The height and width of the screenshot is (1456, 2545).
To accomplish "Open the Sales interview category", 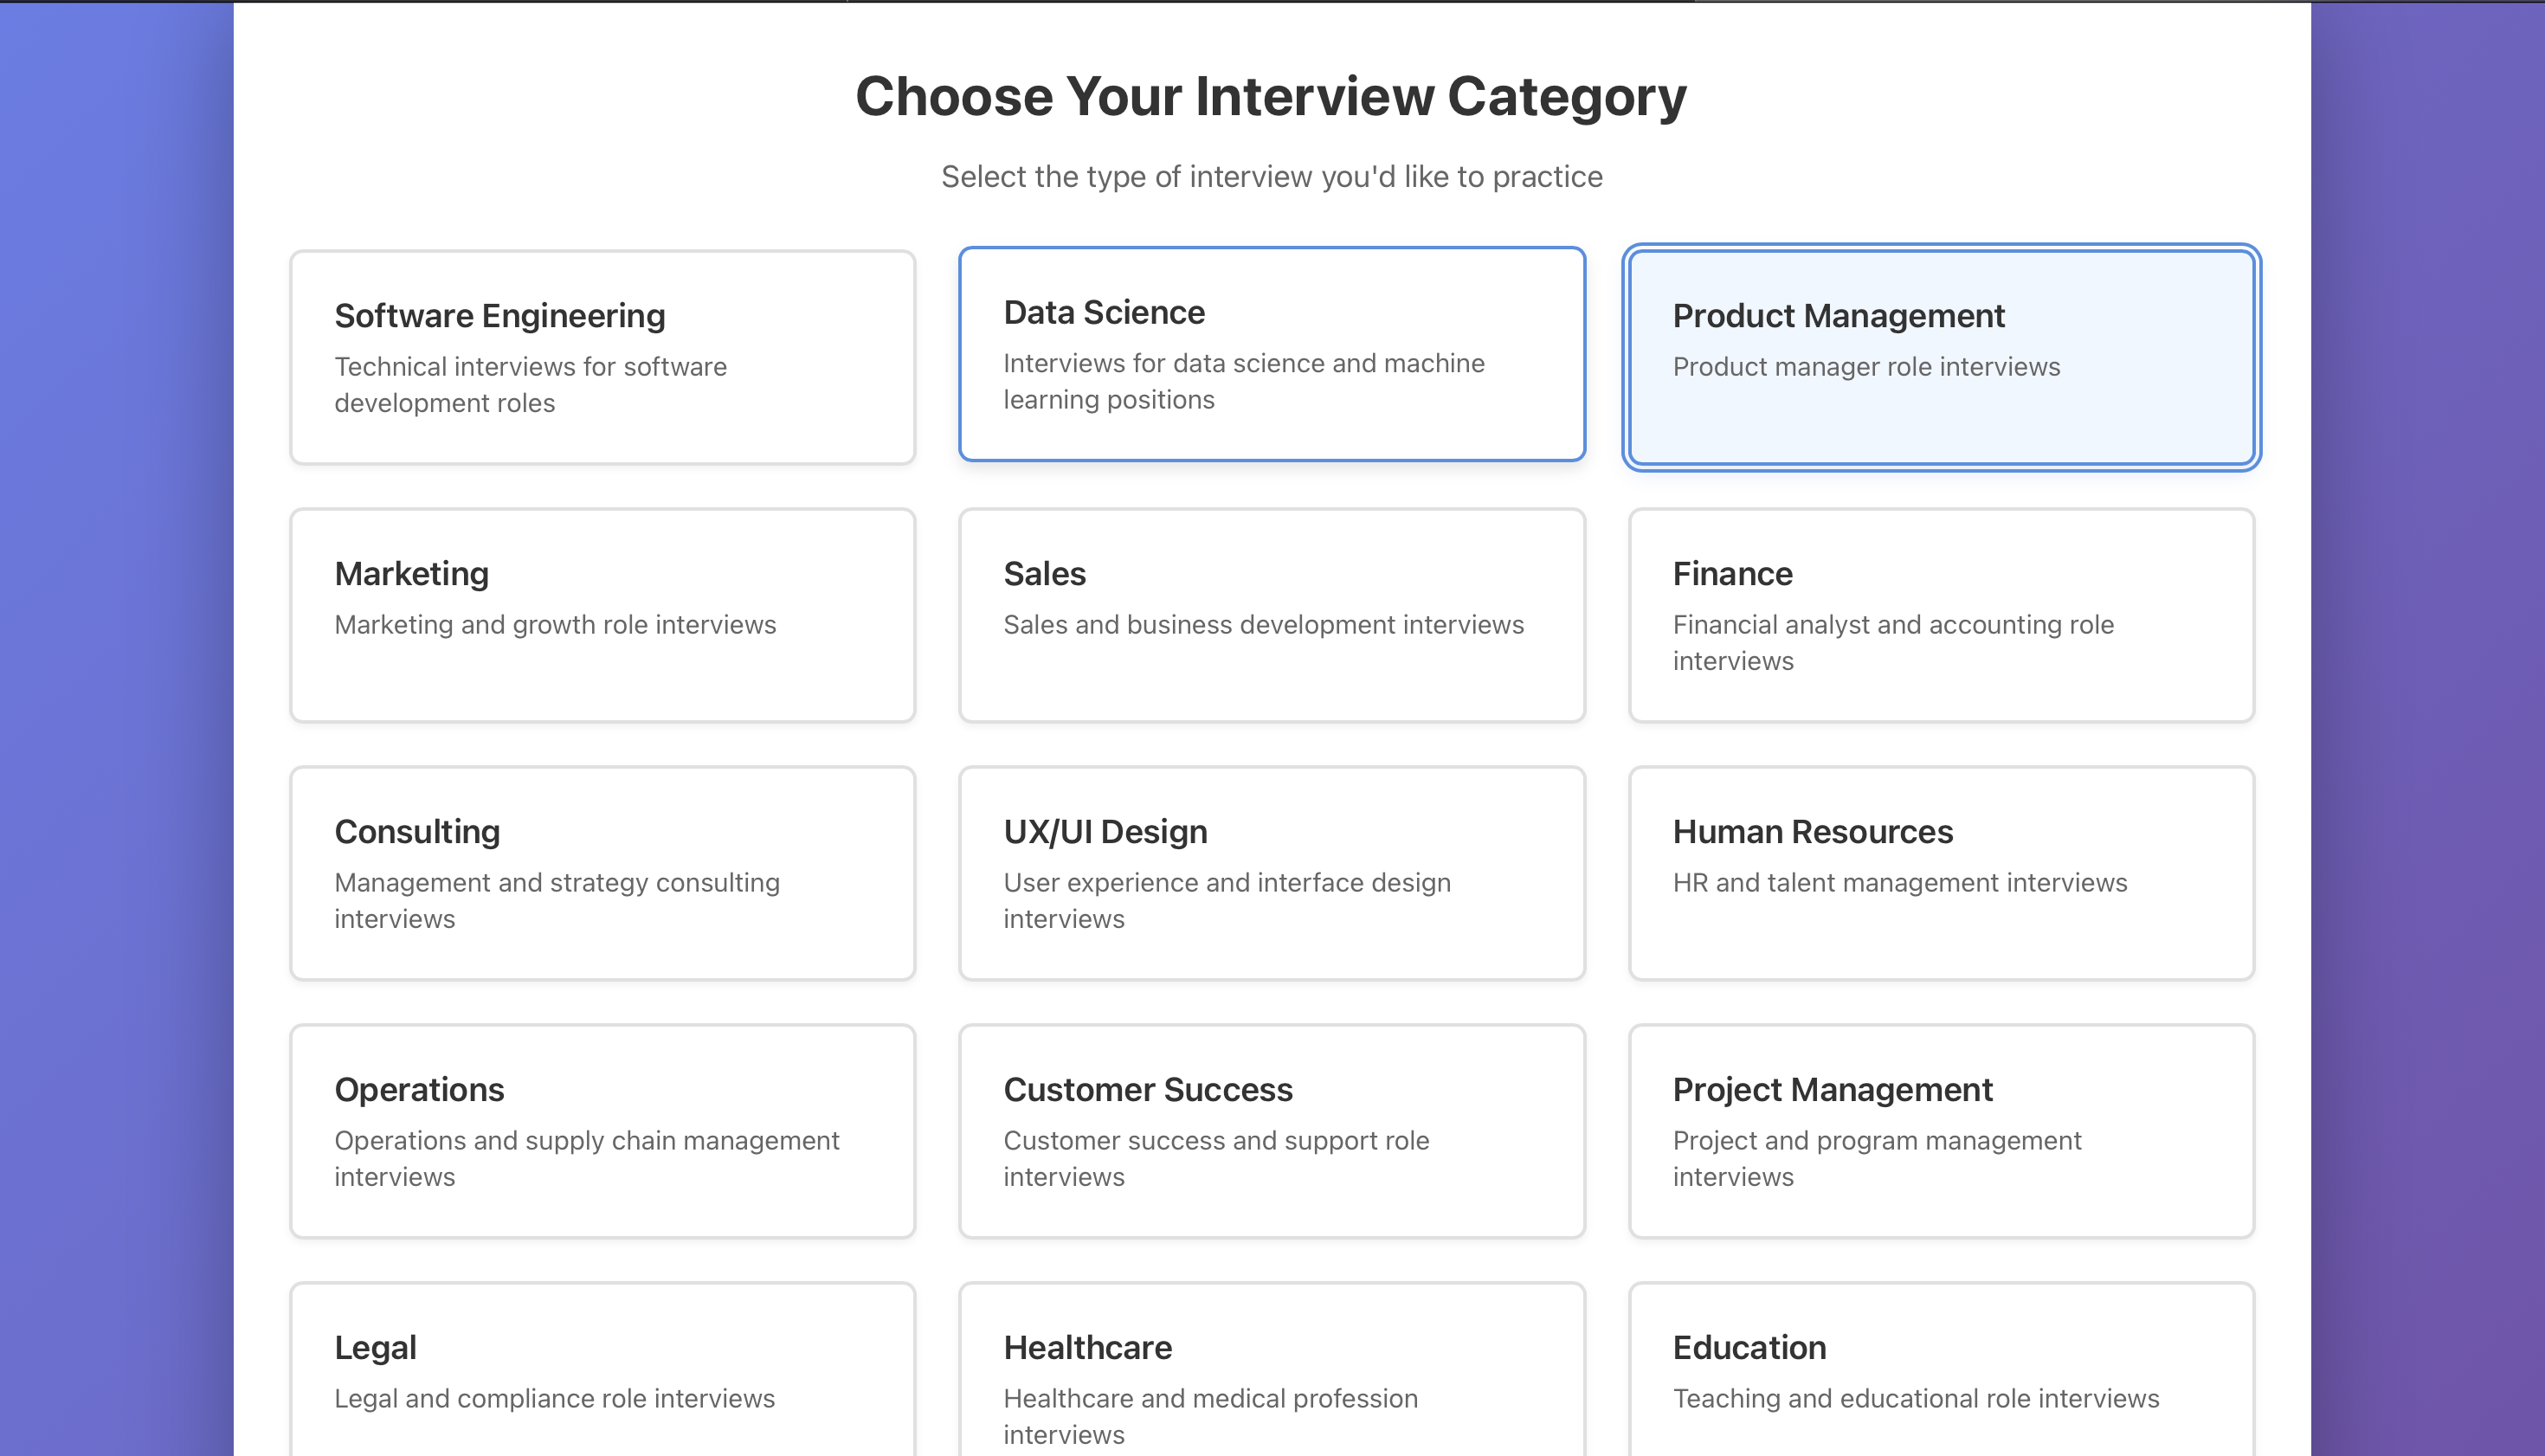I will click(1271, 615).
